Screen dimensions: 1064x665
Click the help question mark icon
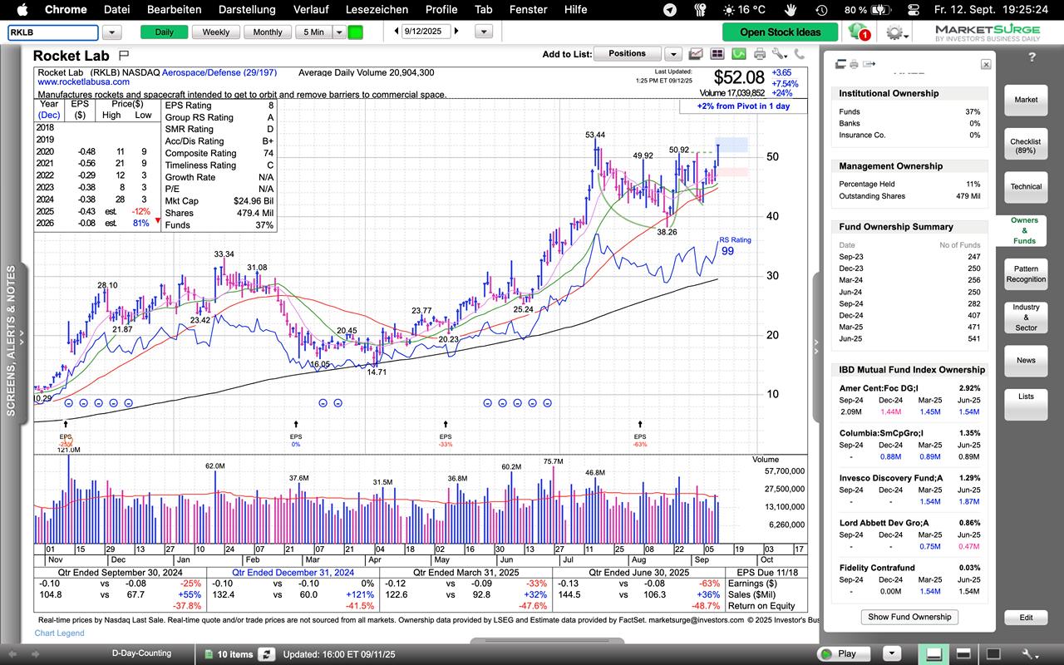(1032, 57)
